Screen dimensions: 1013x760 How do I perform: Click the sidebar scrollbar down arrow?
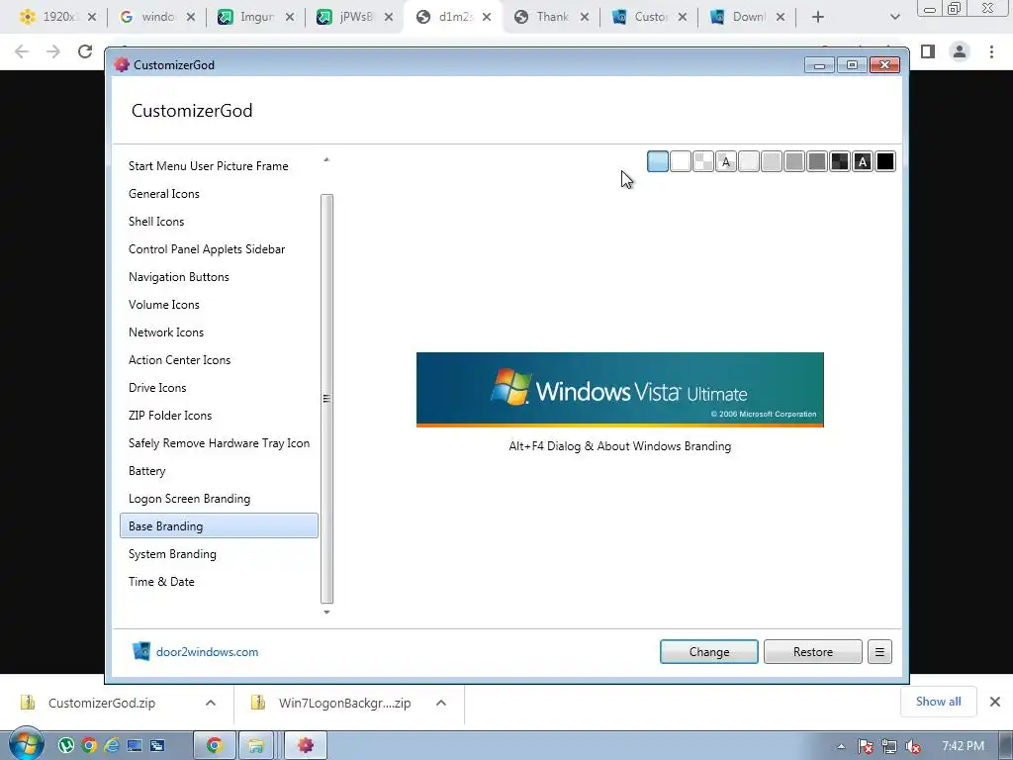coord(326,612)
